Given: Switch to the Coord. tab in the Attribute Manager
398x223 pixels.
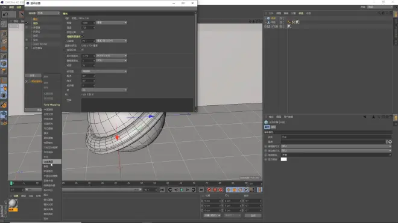Looking at the screenshot, I should [x=273, y=127].
